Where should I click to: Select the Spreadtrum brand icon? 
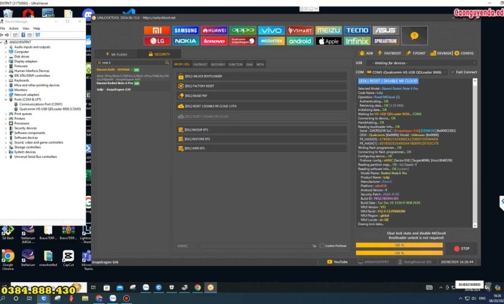[386, 41]
